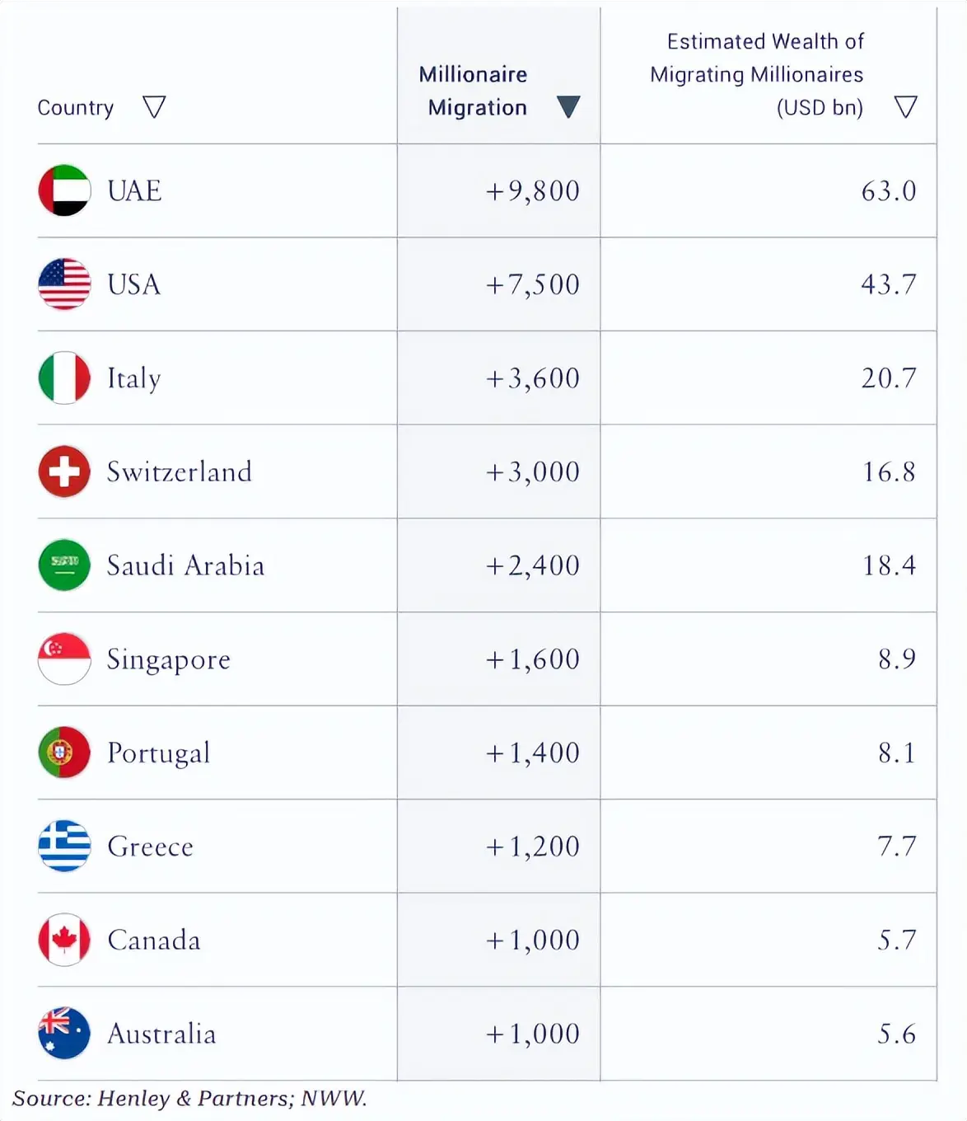
Task: Click the Estimated Wealth column header text
Action: [x=757, y=74]
